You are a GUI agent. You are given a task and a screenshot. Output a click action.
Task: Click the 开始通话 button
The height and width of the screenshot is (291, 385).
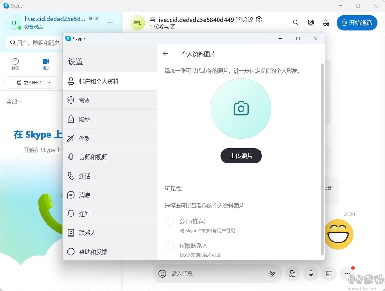pyautogui.click(x=357, y=22)
